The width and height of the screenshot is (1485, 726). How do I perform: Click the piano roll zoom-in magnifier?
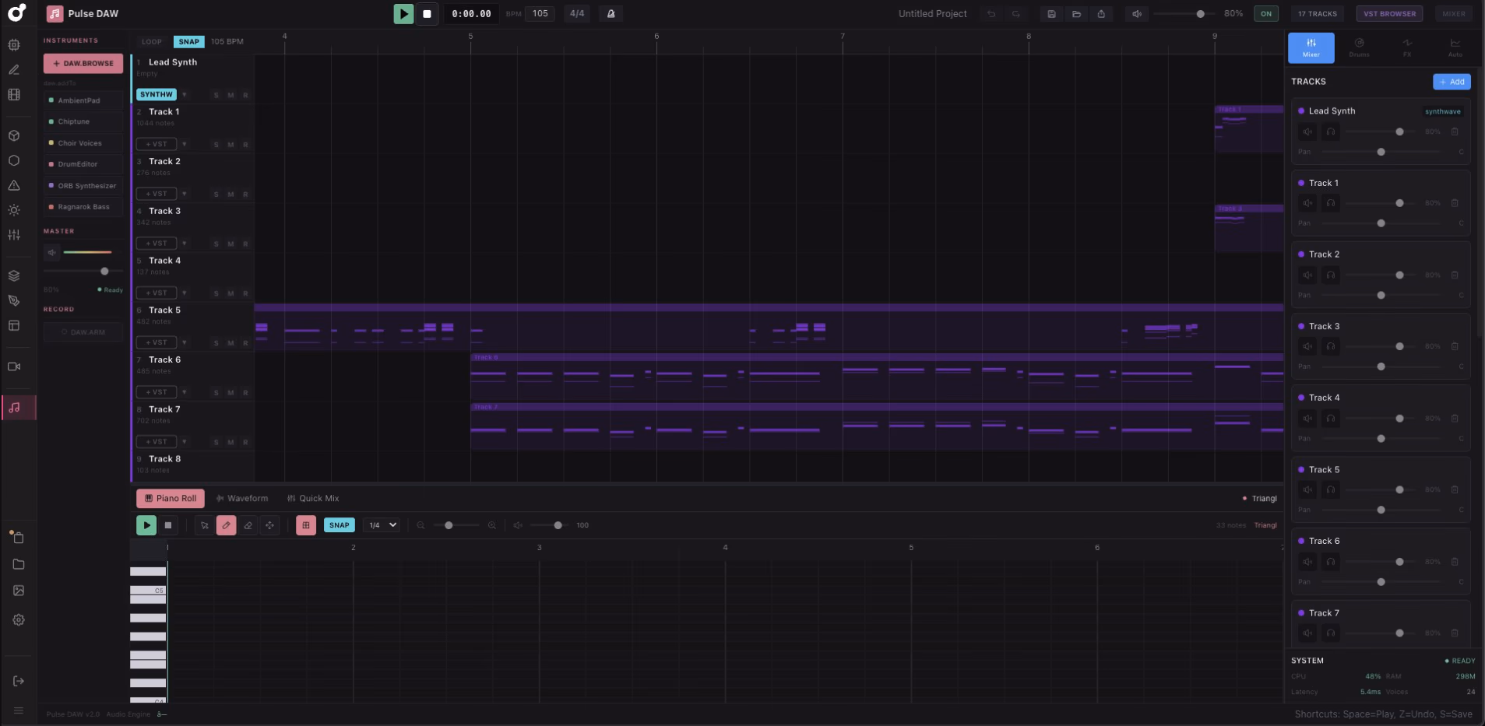[x=491, y=525]
